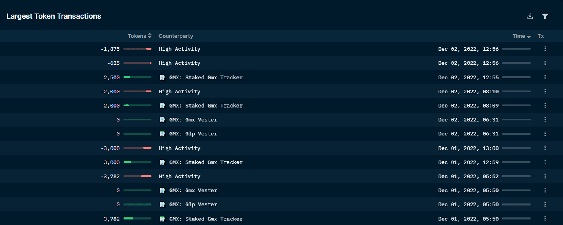Select token amount 3,782

click(112, 219)
